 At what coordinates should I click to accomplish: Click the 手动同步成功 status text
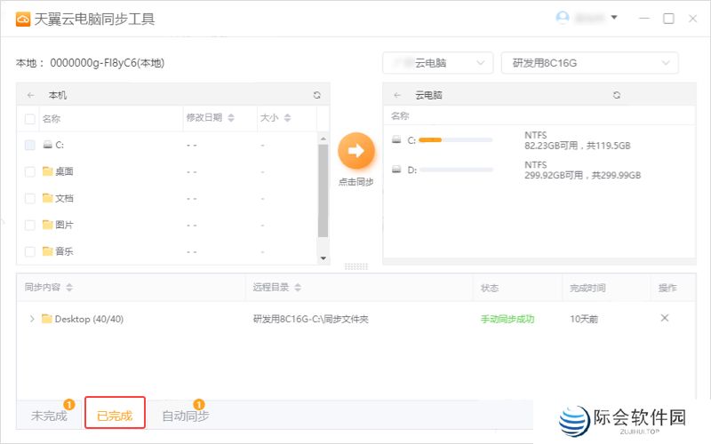pyautogui.click(x=507, y=319)
